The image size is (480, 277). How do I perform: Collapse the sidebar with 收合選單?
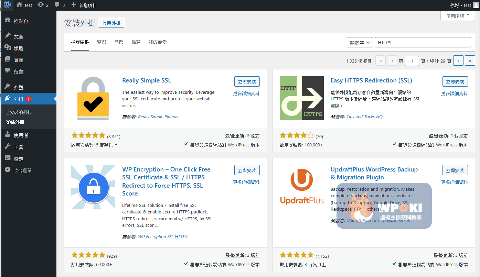[x=22, y=170]
